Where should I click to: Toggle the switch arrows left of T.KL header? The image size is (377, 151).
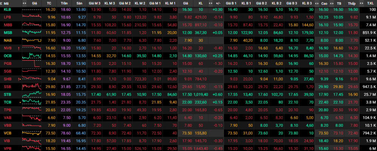tap(362, 3)
